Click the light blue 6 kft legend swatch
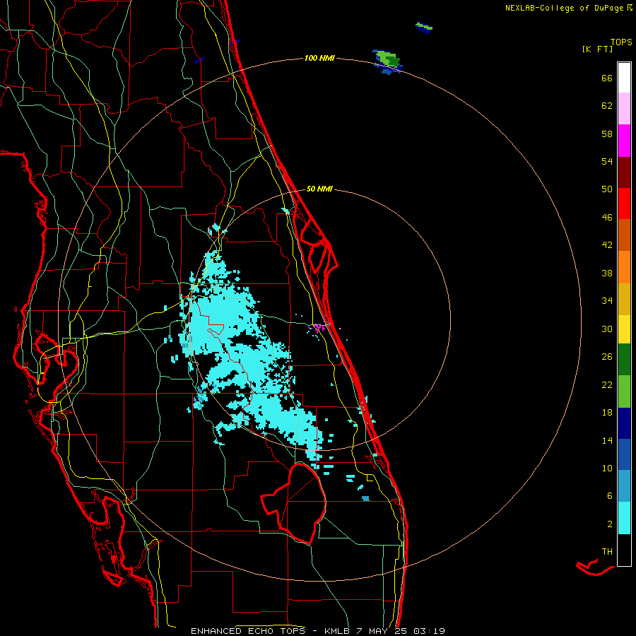The image size is (636, 636). point(624,486)
